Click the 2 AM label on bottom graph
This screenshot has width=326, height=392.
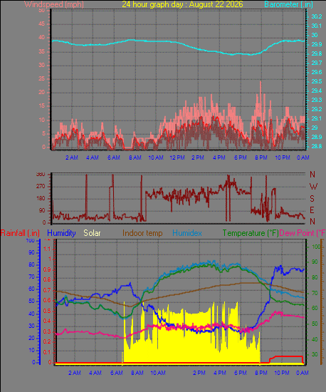[x=75, y=373]
